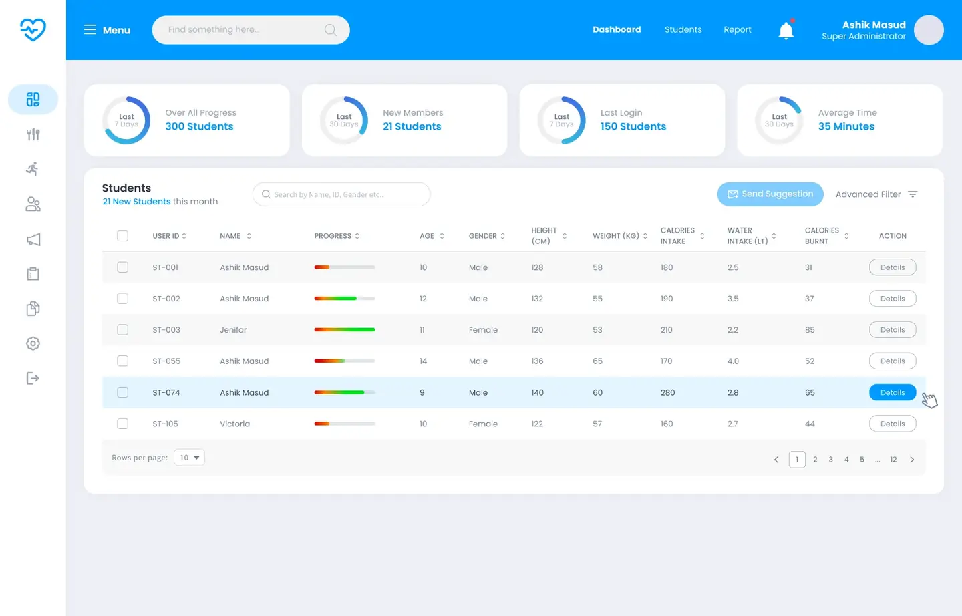
Task: Check the ST-001 row checkbox
Action: tap(122, 267)
